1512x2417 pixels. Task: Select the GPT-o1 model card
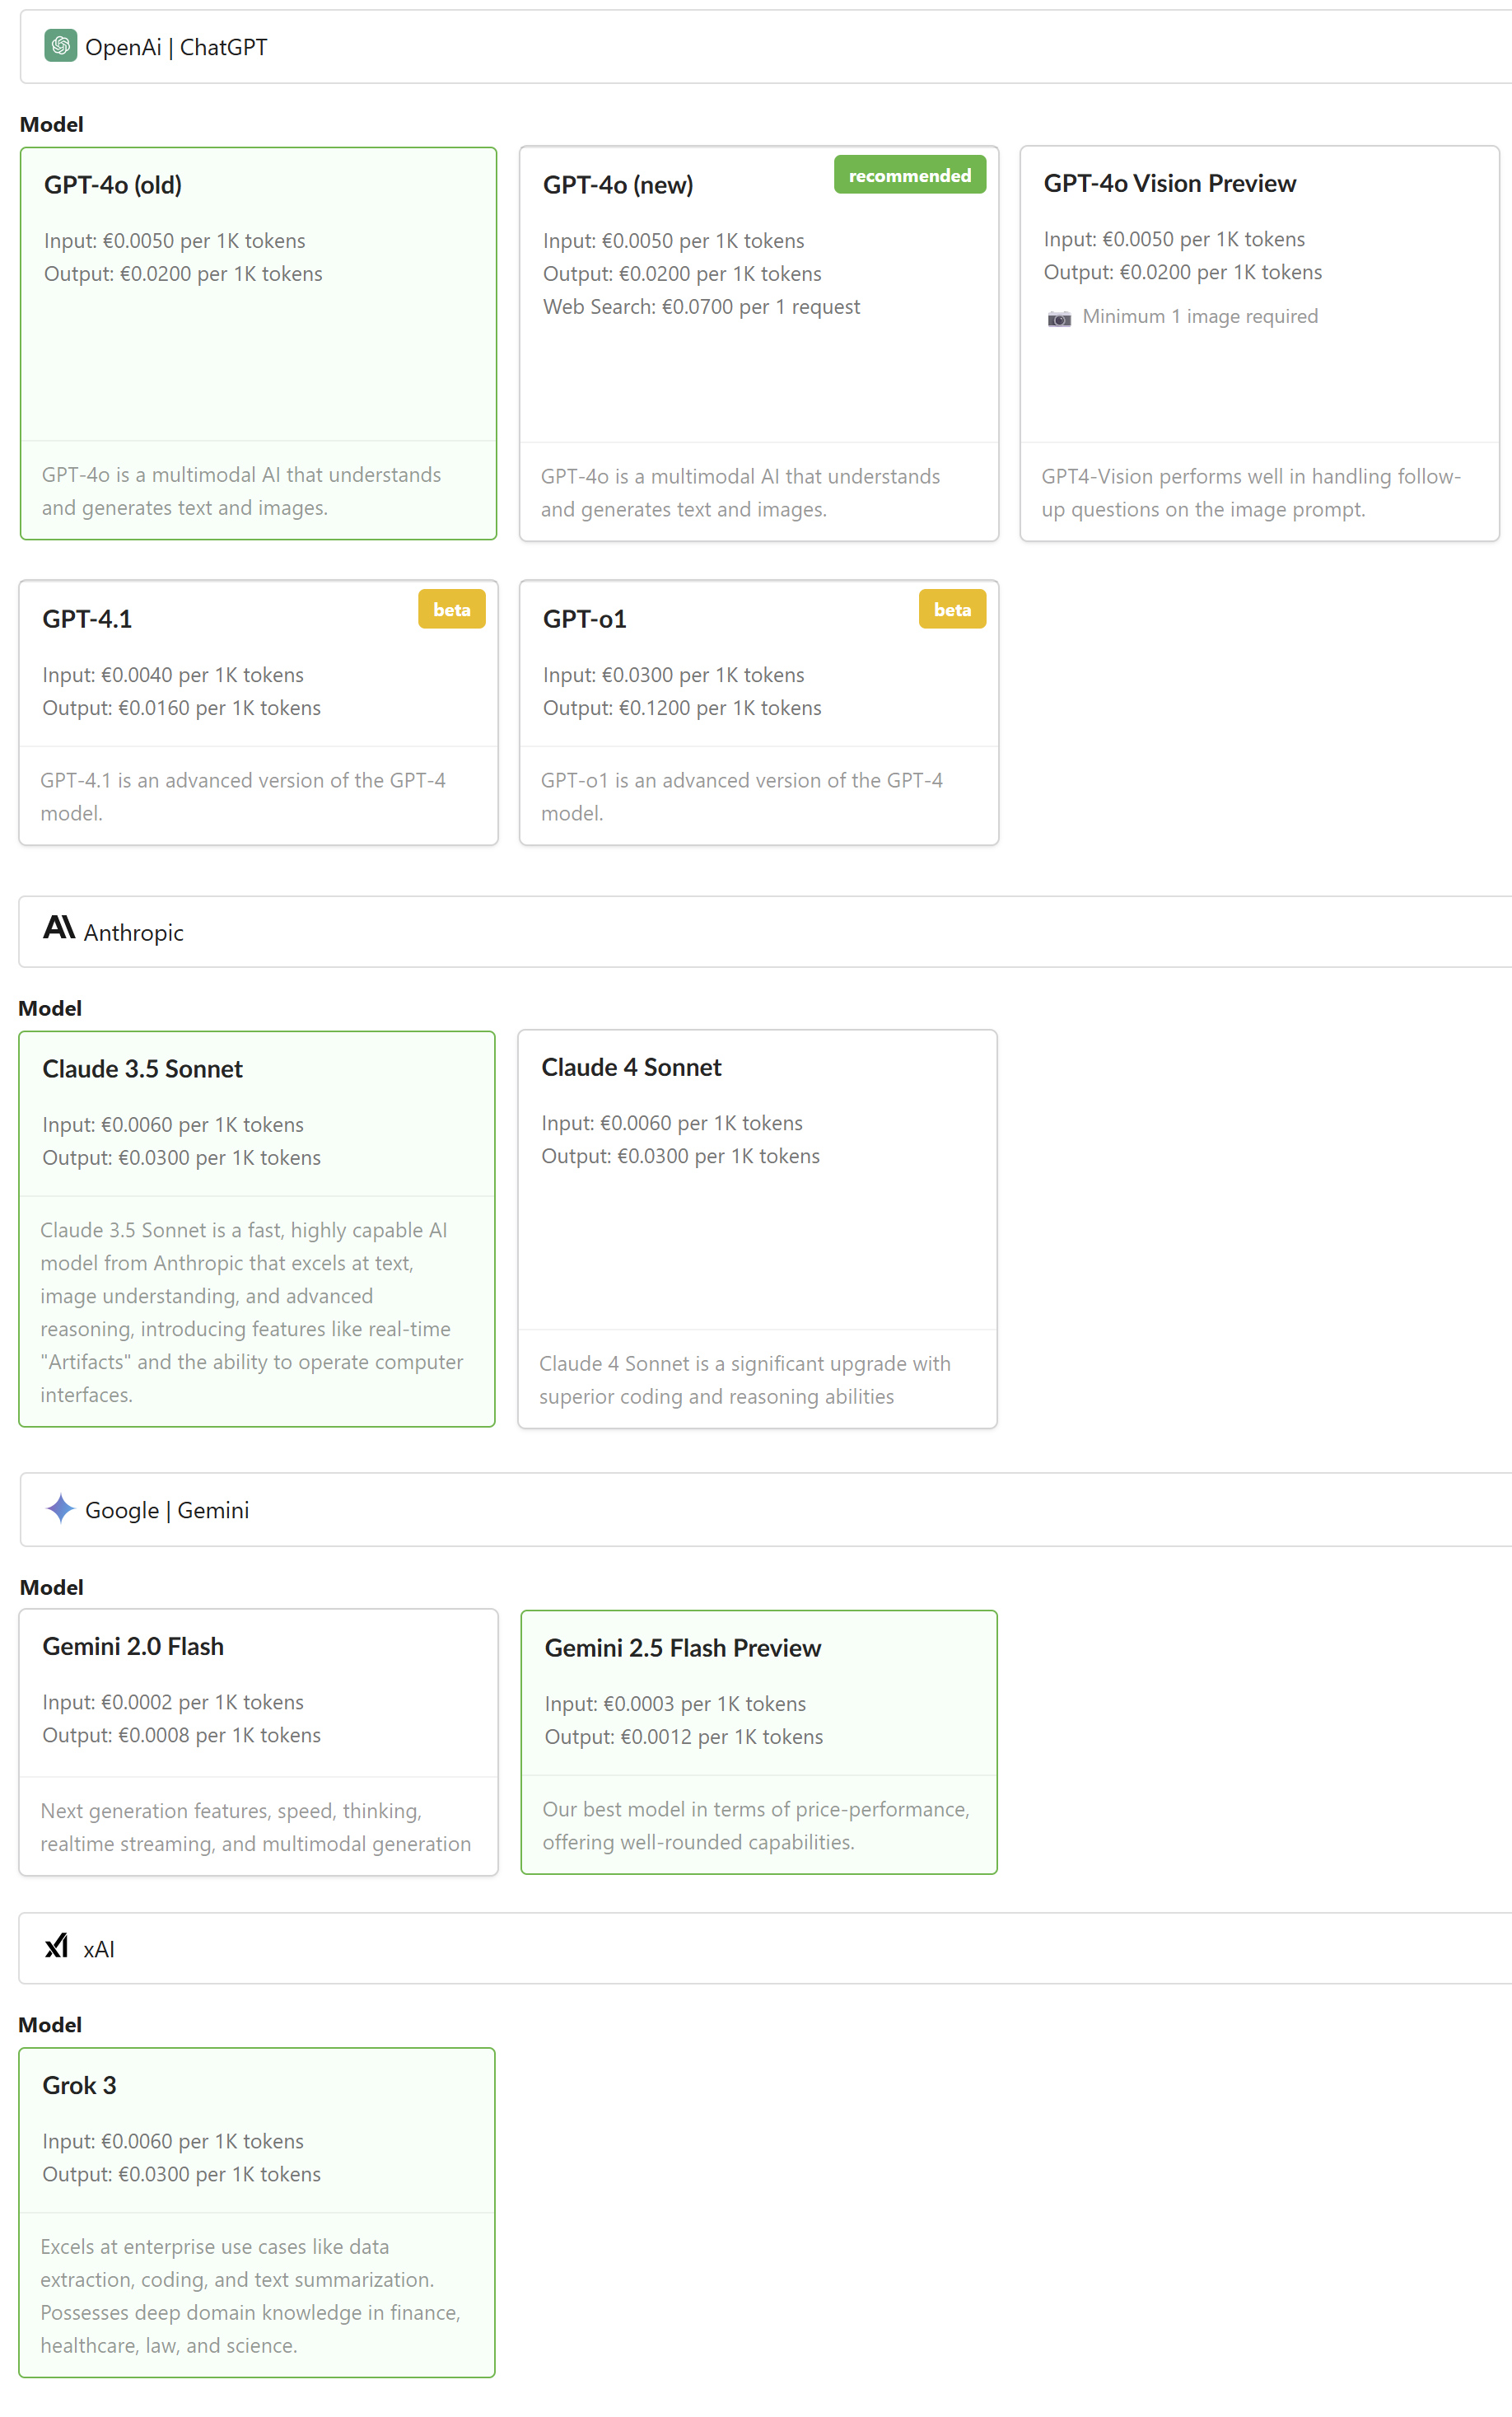(x=759, y=712)
